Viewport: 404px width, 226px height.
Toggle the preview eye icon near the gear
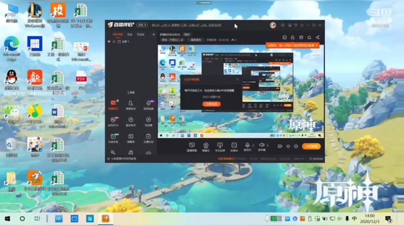(x=288, y=146)
